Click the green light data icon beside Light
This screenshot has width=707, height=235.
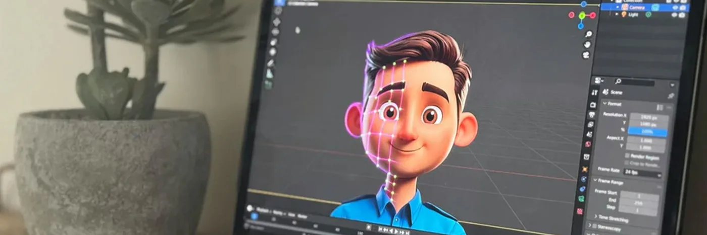[x=648, y=15]
